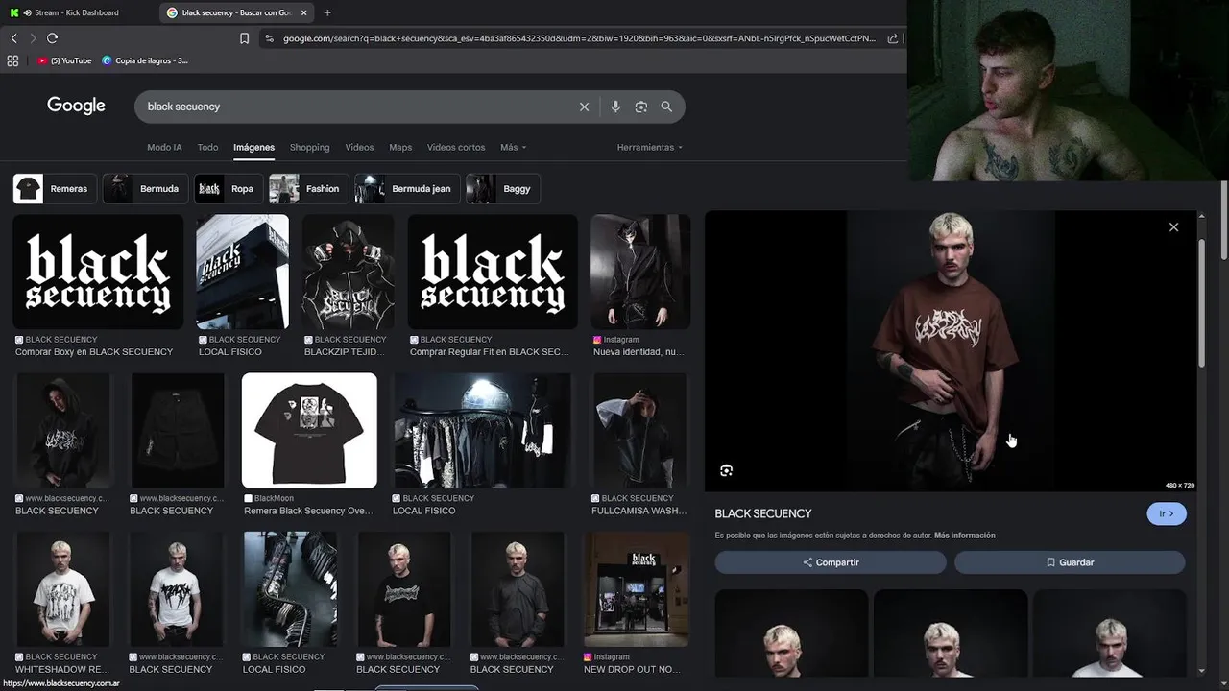Open the BLACK SECUENCY title in preview
The image size is (1229, 691).
coord(763,513)
